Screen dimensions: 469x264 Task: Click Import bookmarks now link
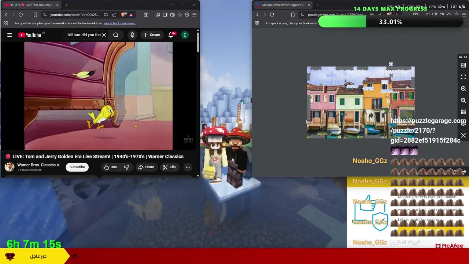pos(119,23)
